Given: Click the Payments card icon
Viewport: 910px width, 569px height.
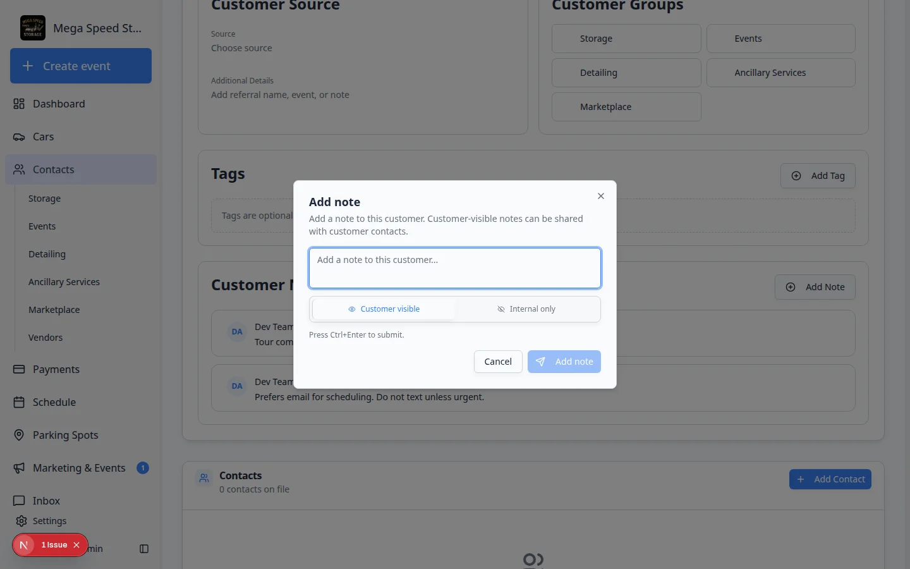Looking at the screenshot, I should (19, 369).
